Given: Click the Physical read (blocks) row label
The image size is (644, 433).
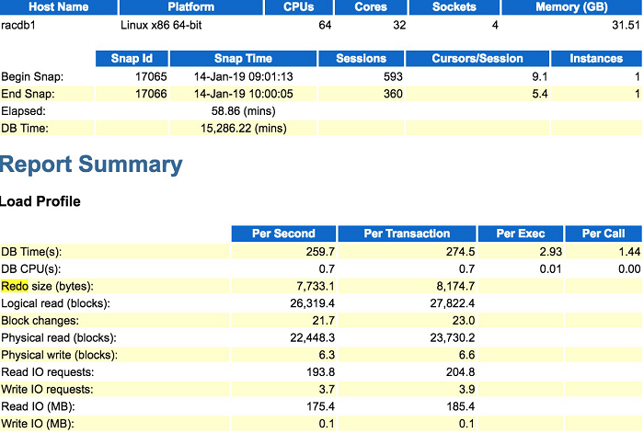Looking at the screenshot, I should tap(60, 338).
